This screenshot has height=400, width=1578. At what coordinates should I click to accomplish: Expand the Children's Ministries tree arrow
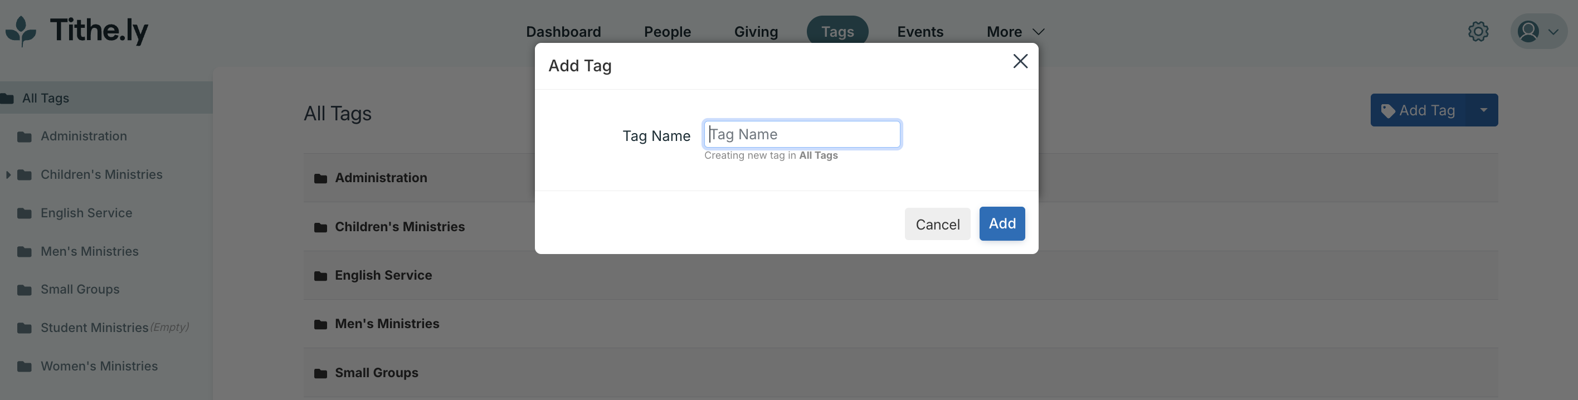point(8,175)
